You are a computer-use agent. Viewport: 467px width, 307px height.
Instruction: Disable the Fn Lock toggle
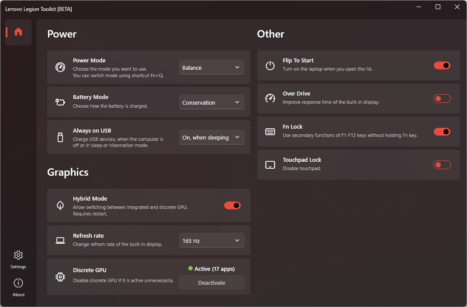(x=442, y=132)
